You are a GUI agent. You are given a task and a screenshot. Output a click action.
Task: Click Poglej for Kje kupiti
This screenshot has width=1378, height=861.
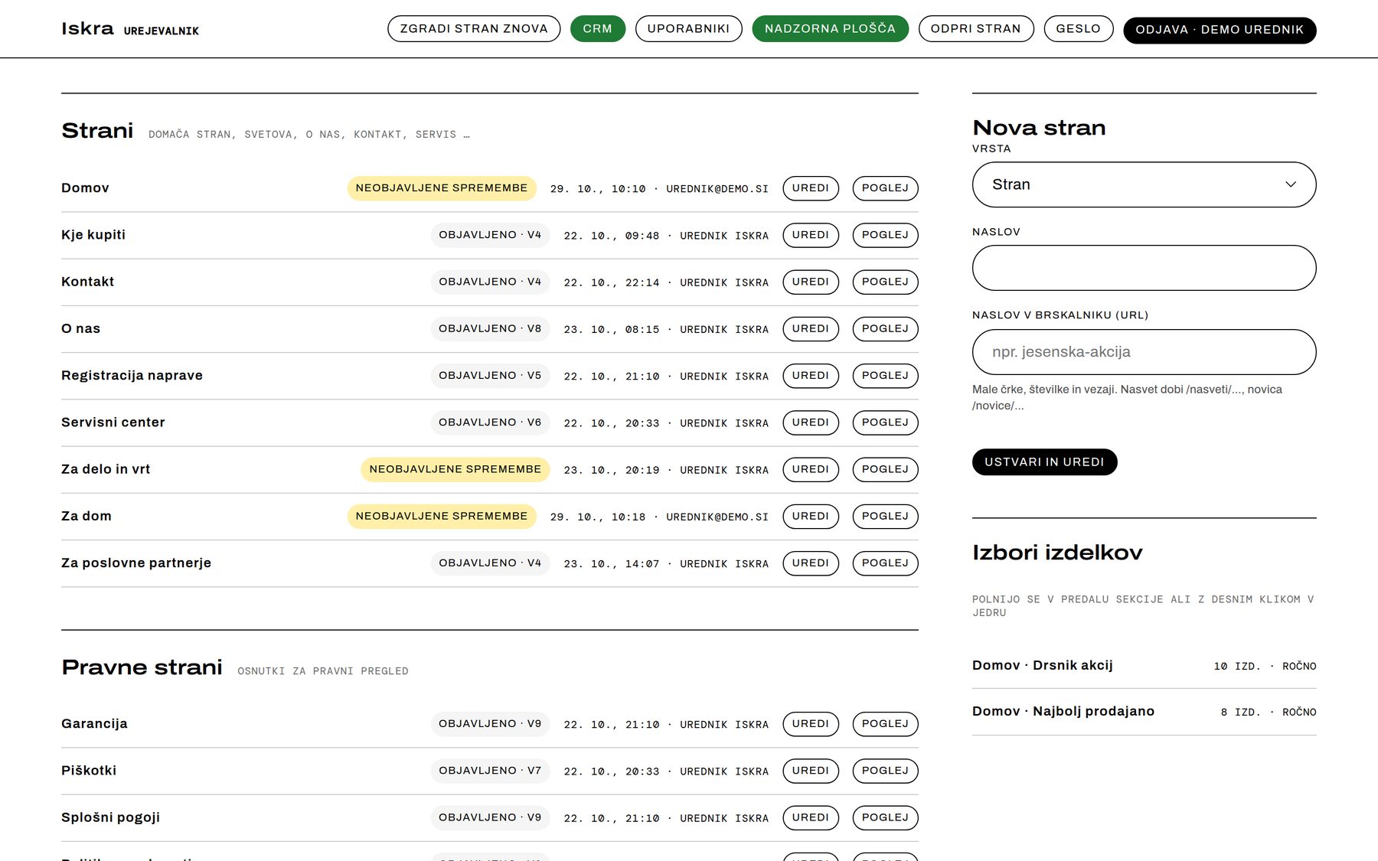(885, 235)
